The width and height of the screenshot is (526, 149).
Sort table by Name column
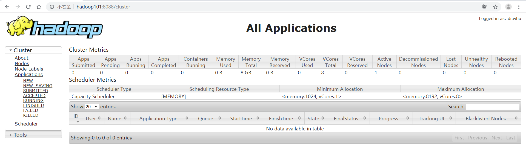click(x=117, y=118)
